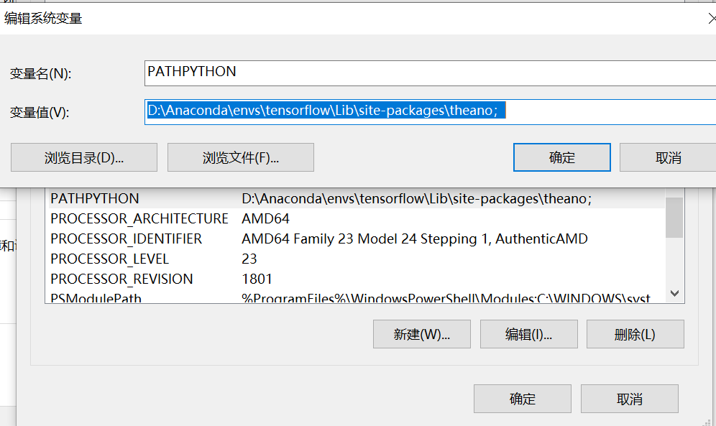The width and height of the screenshot is (716, 426).
Task: Click the scroll down arrow of variable list
Action: coord(674,293)
